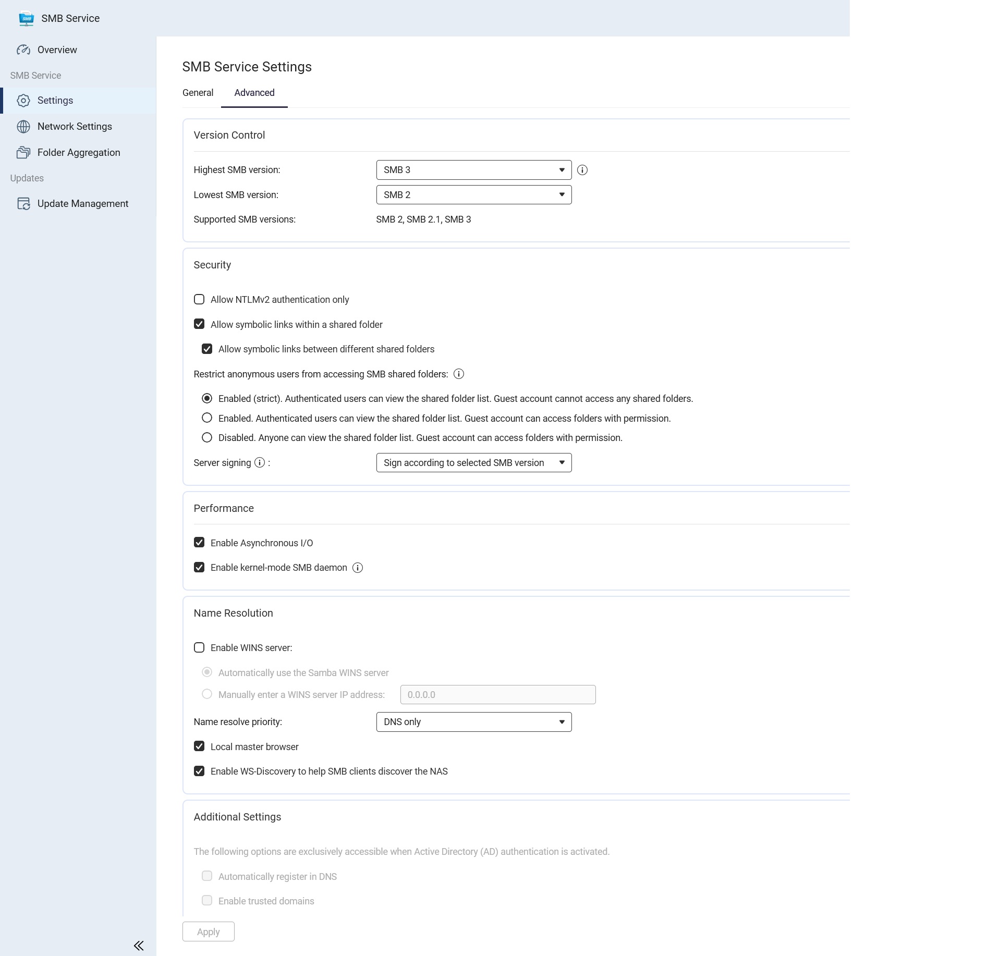Viewport: 1001px width, 956px height.
Task: Enable Allow NTLMv2 authentication only checkbox
Action: pos(199,300)
